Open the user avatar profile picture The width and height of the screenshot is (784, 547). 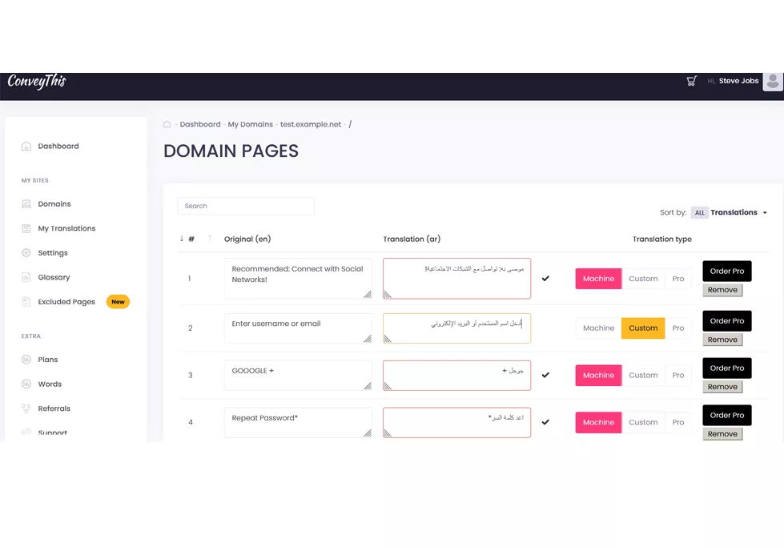[x=772, y=81]
